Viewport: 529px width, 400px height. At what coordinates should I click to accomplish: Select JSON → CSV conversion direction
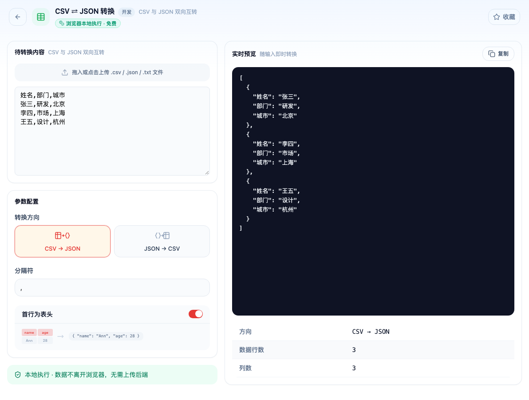point(162,241)
